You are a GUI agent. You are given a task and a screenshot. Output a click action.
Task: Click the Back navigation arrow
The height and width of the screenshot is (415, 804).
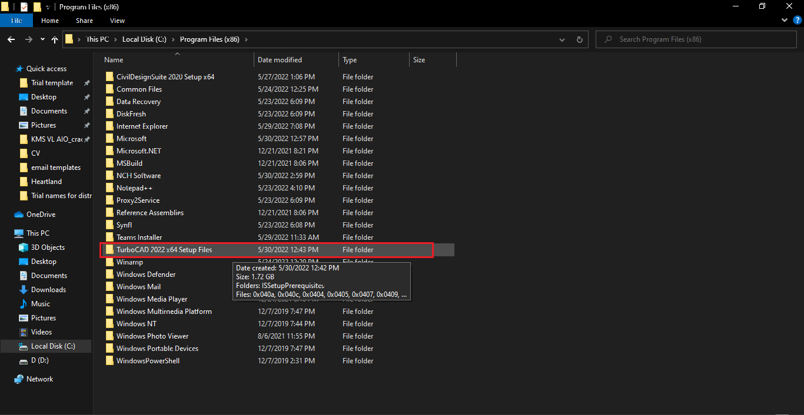pyautogui.click(x=11, y=39)
